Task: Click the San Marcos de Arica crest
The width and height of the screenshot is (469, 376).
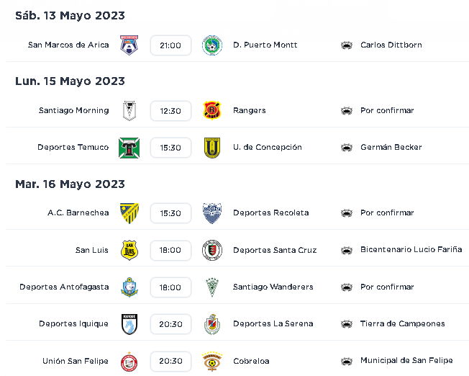Action: click(129, 45)
